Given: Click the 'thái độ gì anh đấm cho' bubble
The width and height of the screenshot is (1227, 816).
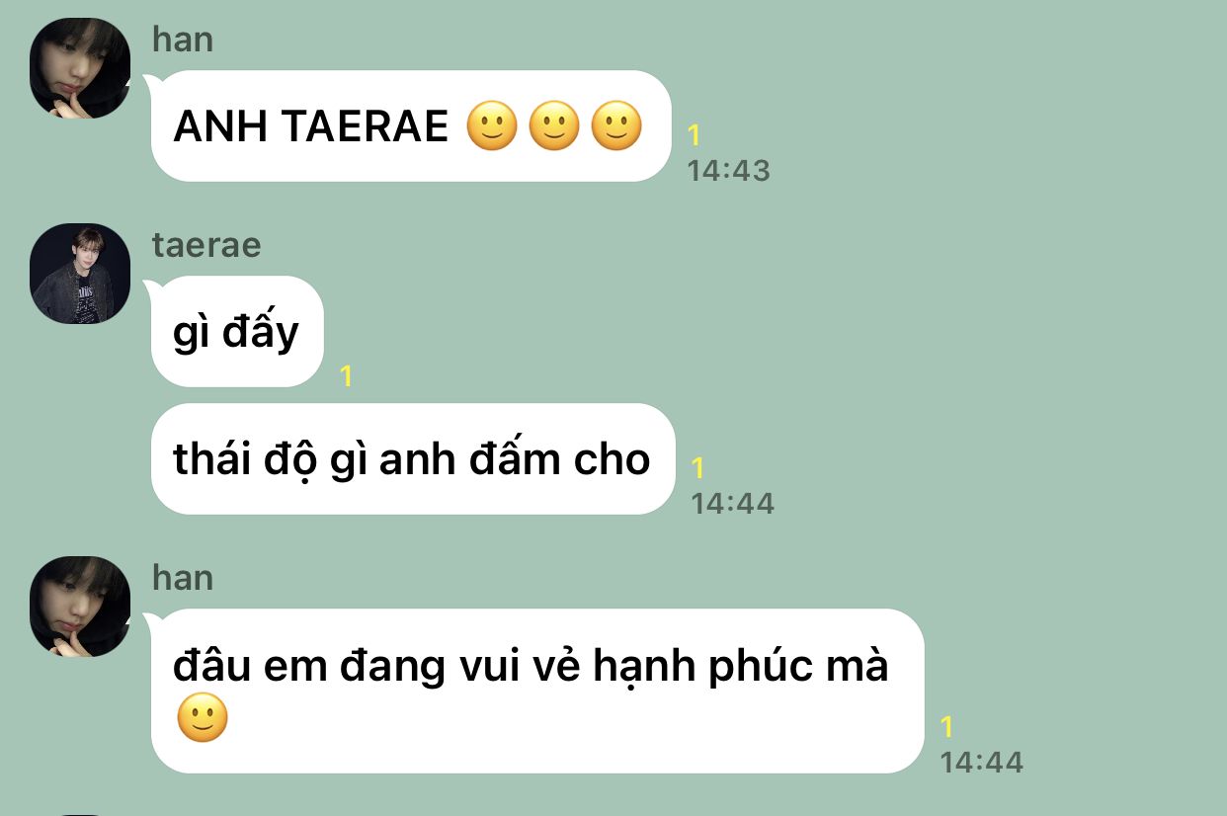Looking at the screenshot, I should coord(413,458).
